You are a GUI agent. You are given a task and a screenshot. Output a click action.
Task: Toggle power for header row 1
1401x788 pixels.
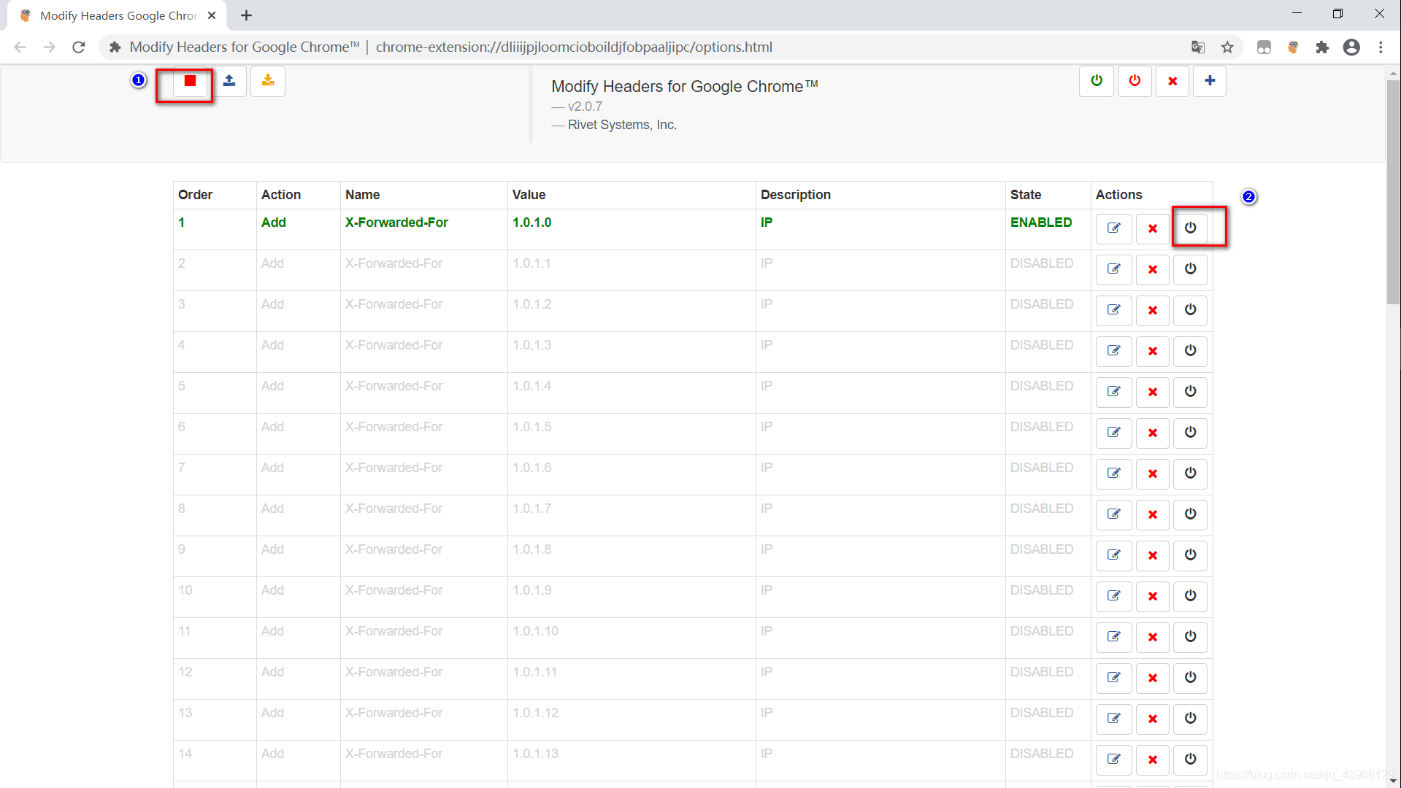(1191, 228)
